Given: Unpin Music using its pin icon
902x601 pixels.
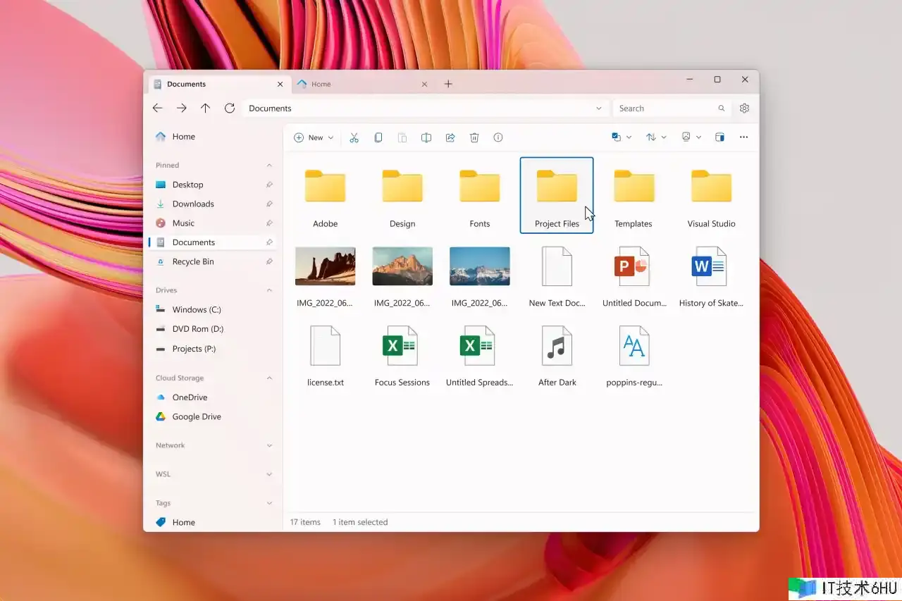Looking at the screenshot, I should point(269,223).
